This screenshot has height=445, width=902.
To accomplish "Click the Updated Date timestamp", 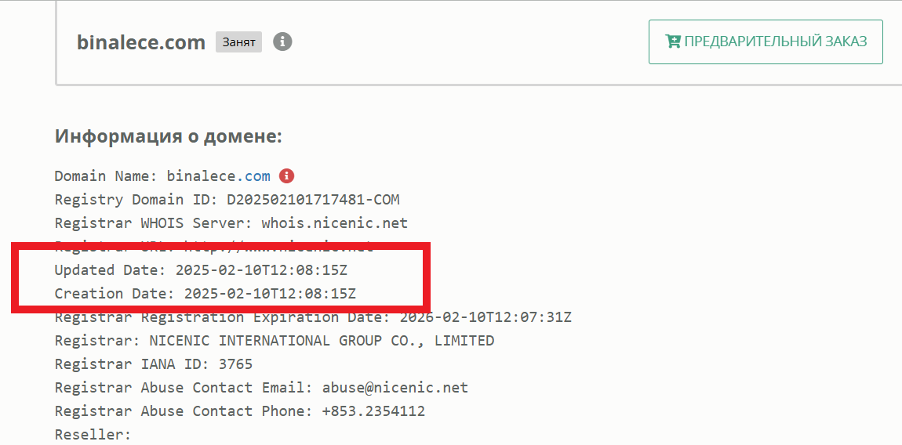I will [x=261, y=270].
